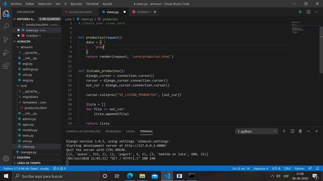
Task: Launch Microsoft Edge from the taskbar
Action: pyautogui.click(x=130, y=176)
